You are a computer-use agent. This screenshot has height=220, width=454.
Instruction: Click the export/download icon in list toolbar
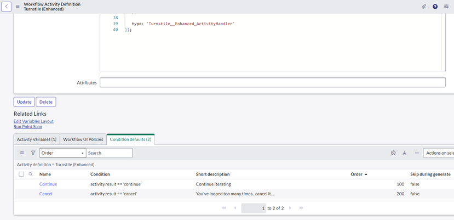405,153
